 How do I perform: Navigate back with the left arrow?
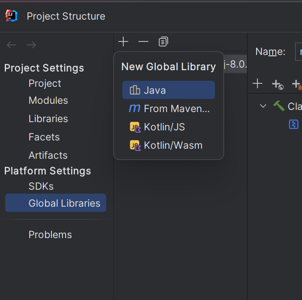pyautogui.click(x=11, y=45)
